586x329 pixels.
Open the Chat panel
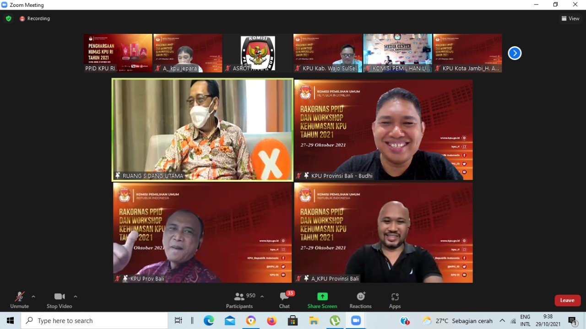[x=284, y=300]
